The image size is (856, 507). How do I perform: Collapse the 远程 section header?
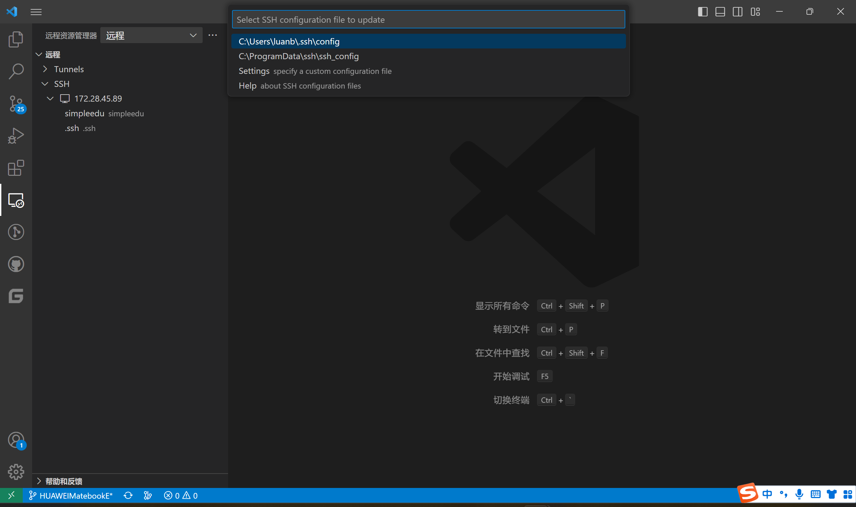click(x=130, y=55)
